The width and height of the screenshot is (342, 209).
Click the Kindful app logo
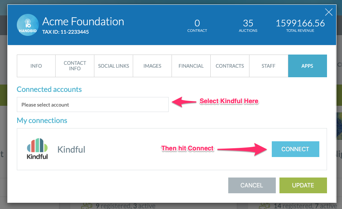pos(37,149)
